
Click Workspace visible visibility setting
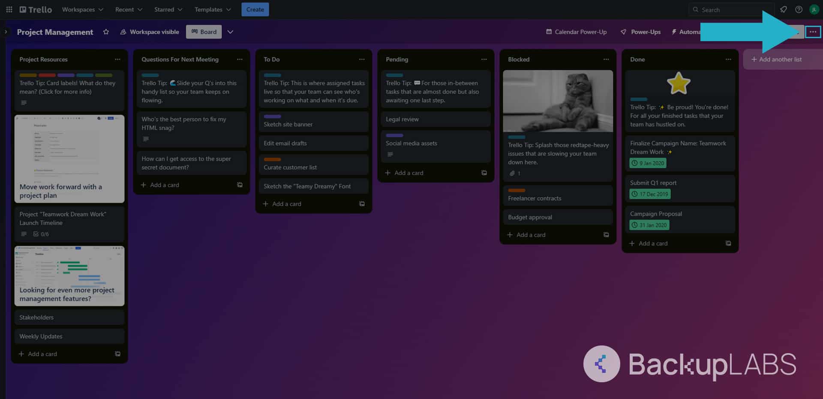[x=150, y=32]
